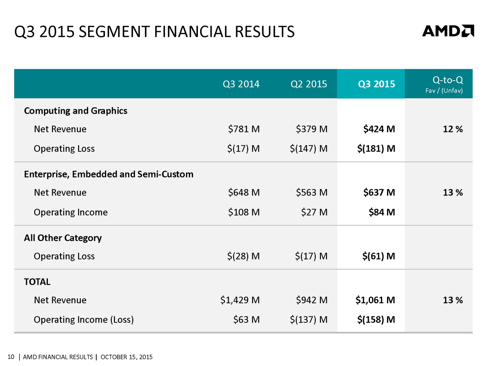Click the Operating Income (Loss) row label

84,320
